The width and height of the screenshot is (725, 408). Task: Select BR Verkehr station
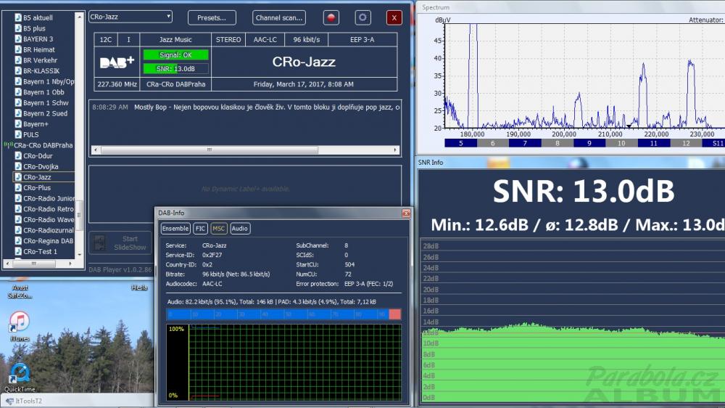click(40, 60)
